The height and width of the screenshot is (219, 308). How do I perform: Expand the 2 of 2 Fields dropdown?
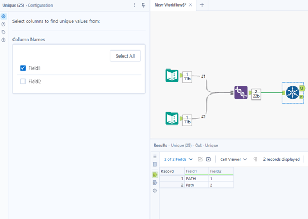[x=178, y=159]
